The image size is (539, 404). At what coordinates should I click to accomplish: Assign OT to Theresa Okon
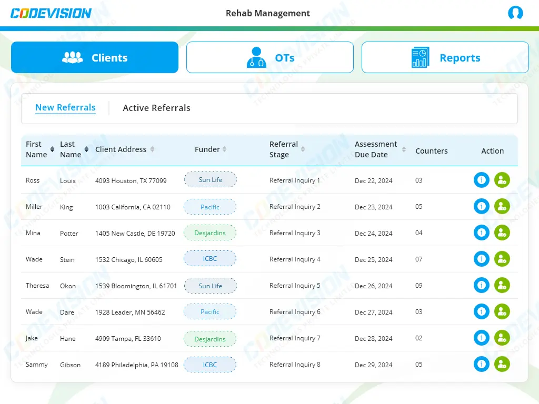click(502, 285)
